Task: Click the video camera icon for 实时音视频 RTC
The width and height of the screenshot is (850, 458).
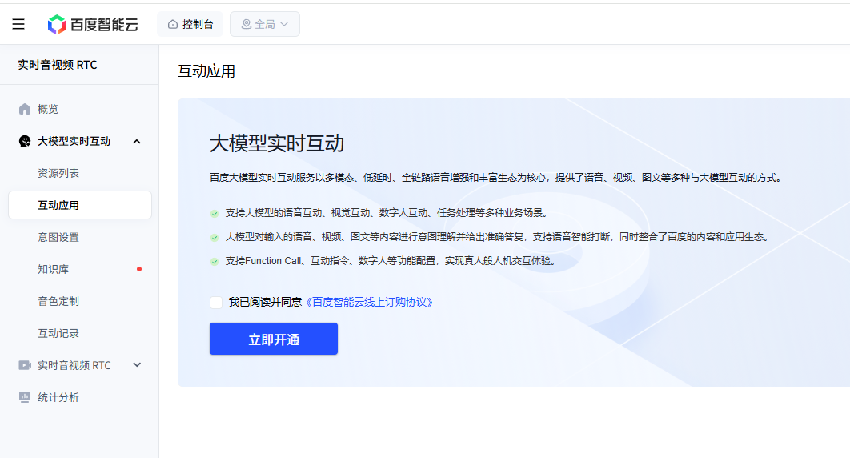Action: coord(25,365)
